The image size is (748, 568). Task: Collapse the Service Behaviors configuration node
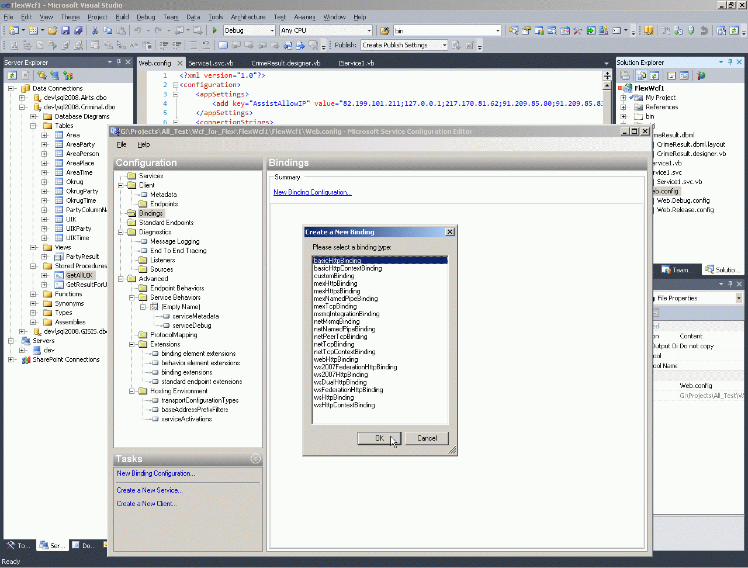132,297
